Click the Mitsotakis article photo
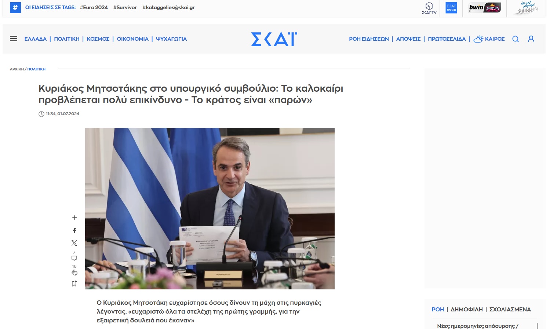Viewport: 550px width, 329px height. pos(210,209)
